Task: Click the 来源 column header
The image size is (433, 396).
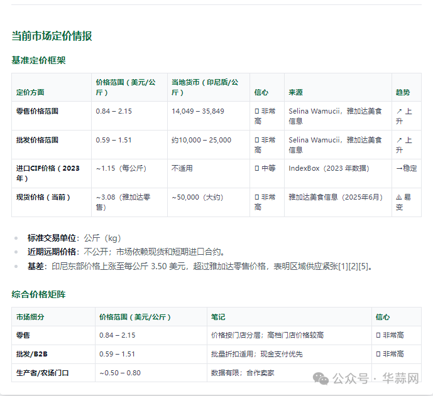Action: tap(296, 92)
